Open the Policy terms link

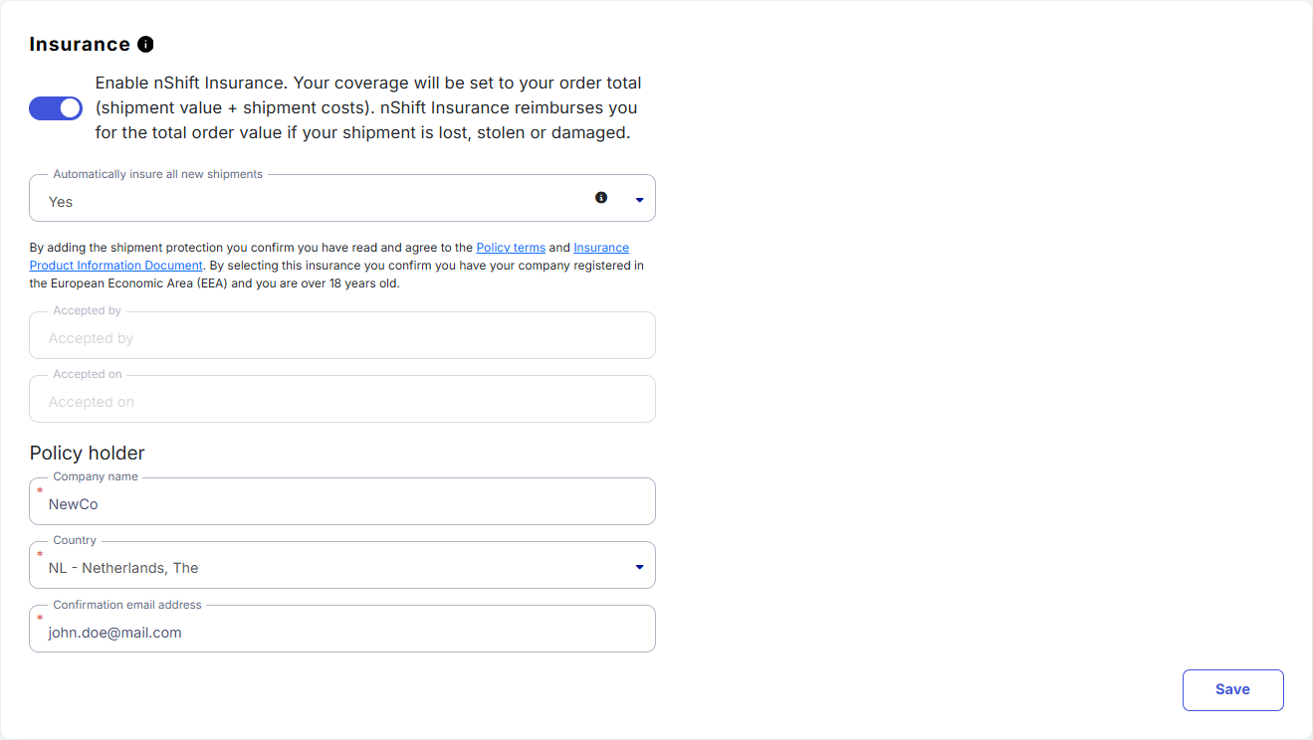(x=511, y=248)
